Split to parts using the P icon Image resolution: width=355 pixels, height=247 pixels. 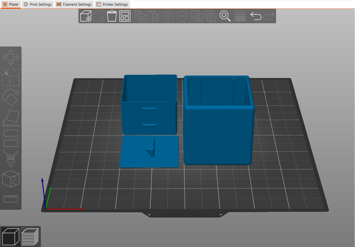210,16
